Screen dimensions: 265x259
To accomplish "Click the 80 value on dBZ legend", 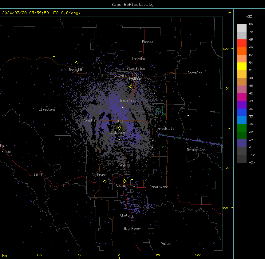I will (x=251, y=24).
